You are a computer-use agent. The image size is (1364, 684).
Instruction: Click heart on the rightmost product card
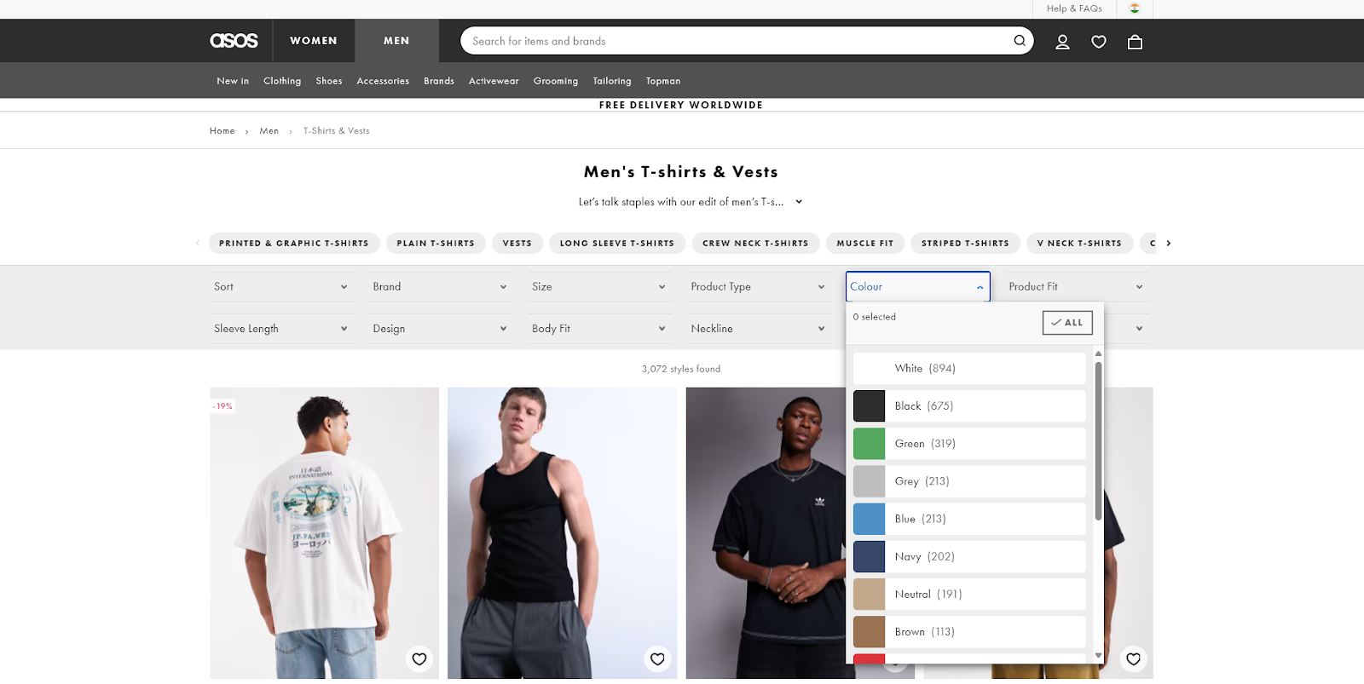coord(1133,659)
